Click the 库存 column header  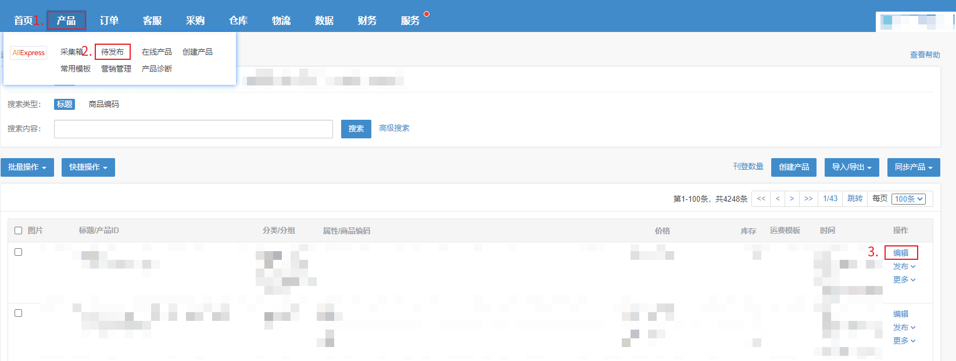[749, 231]
